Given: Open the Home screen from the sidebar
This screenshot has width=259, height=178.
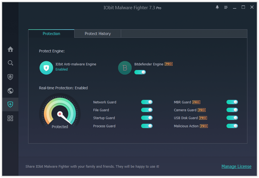Looking at the screenshot, I should (x=10, y=49).
